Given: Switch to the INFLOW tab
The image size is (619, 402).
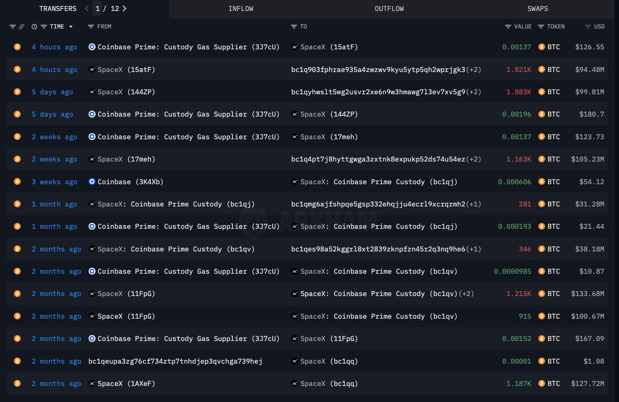Looking at the screenshot, I should (x=241, y=9).
